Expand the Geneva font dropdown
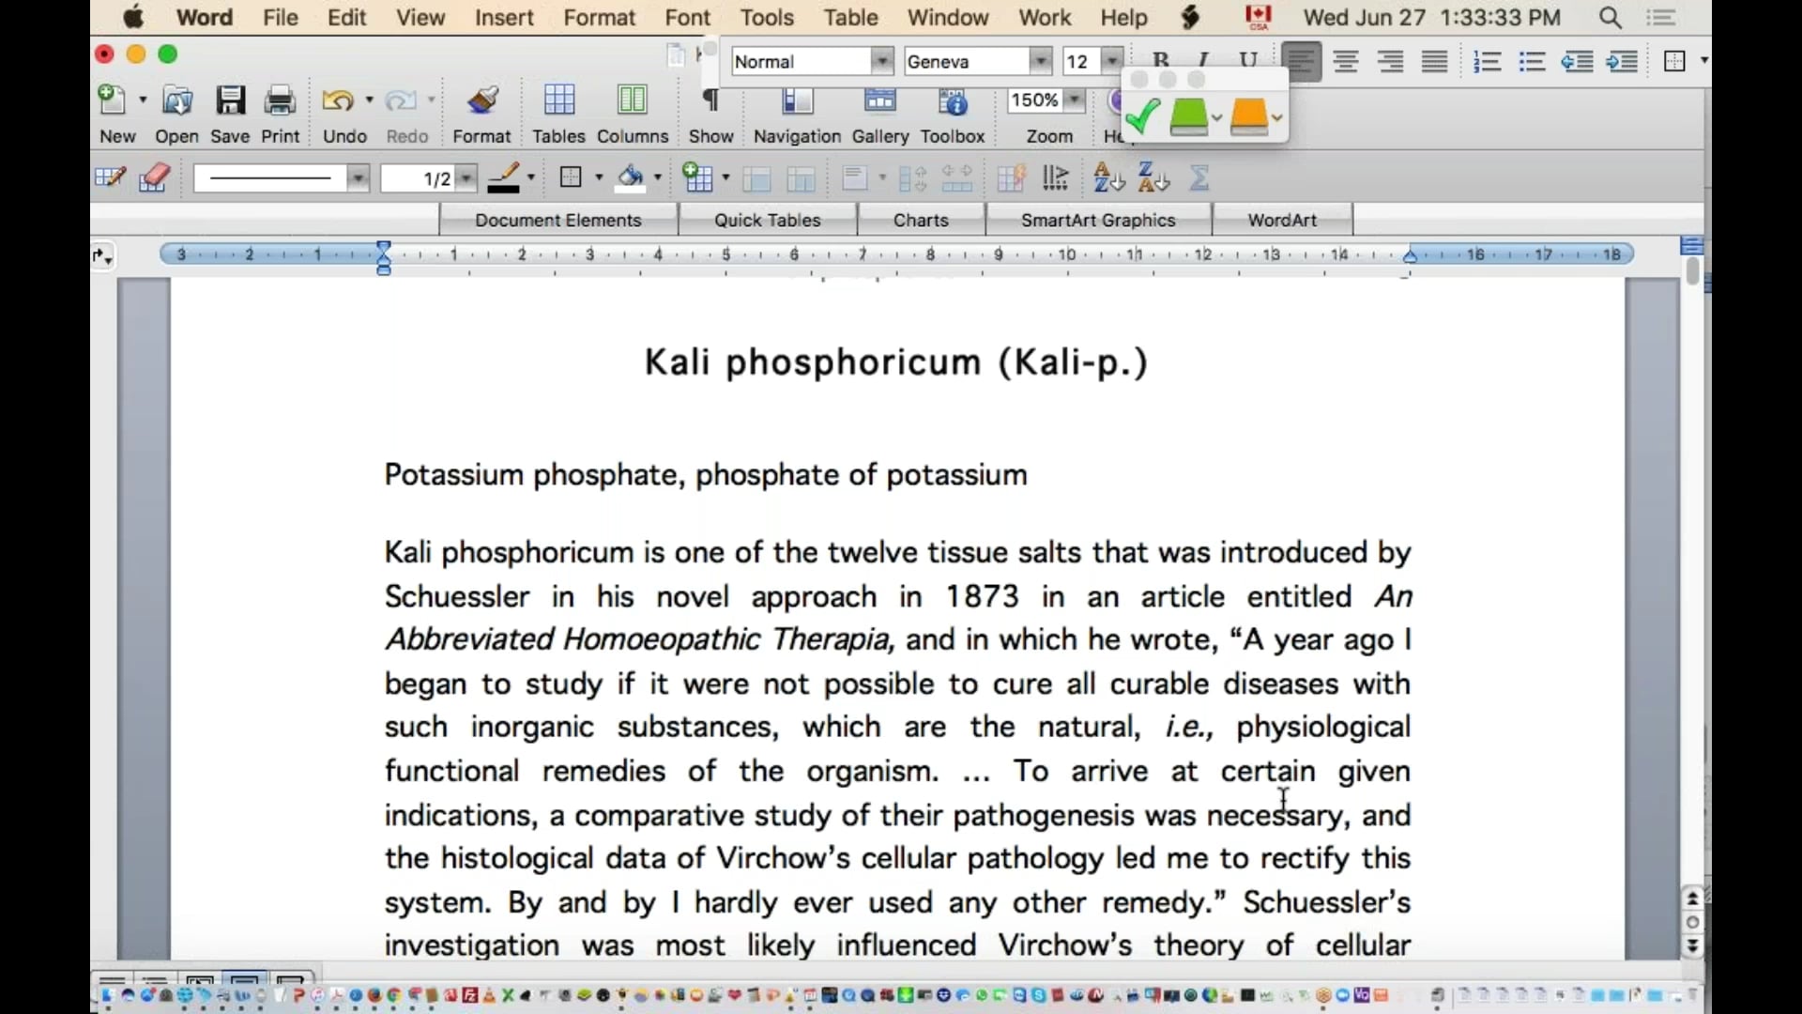Viewport: 1802px width, 1014px height. (1040, 62)
